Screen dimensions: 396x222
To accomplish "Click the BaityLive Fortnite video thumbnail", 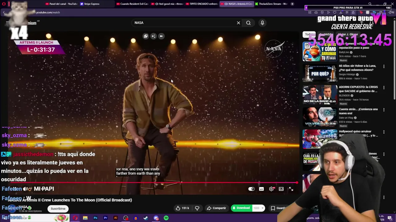I will pyautogui.click(x=320, y=51).
